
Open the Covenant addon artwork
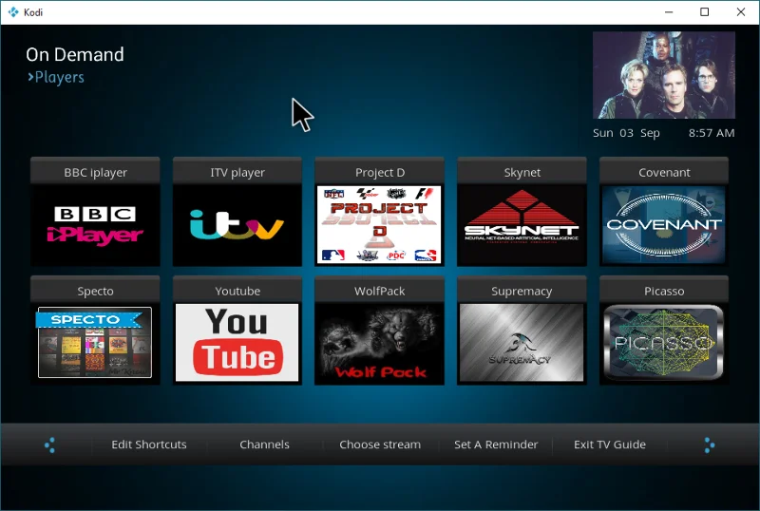point(663,225)
